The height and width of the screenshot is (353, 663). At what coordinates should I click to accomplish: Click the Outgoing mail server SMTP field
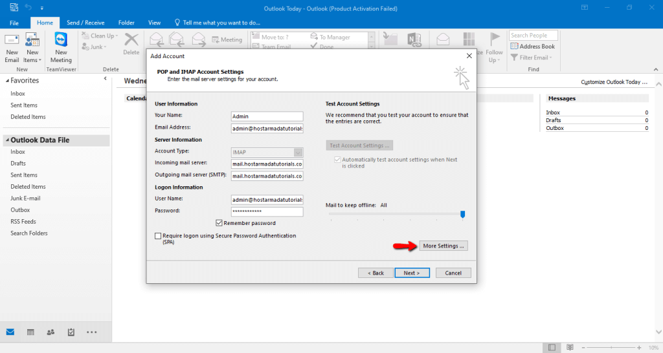267,176
